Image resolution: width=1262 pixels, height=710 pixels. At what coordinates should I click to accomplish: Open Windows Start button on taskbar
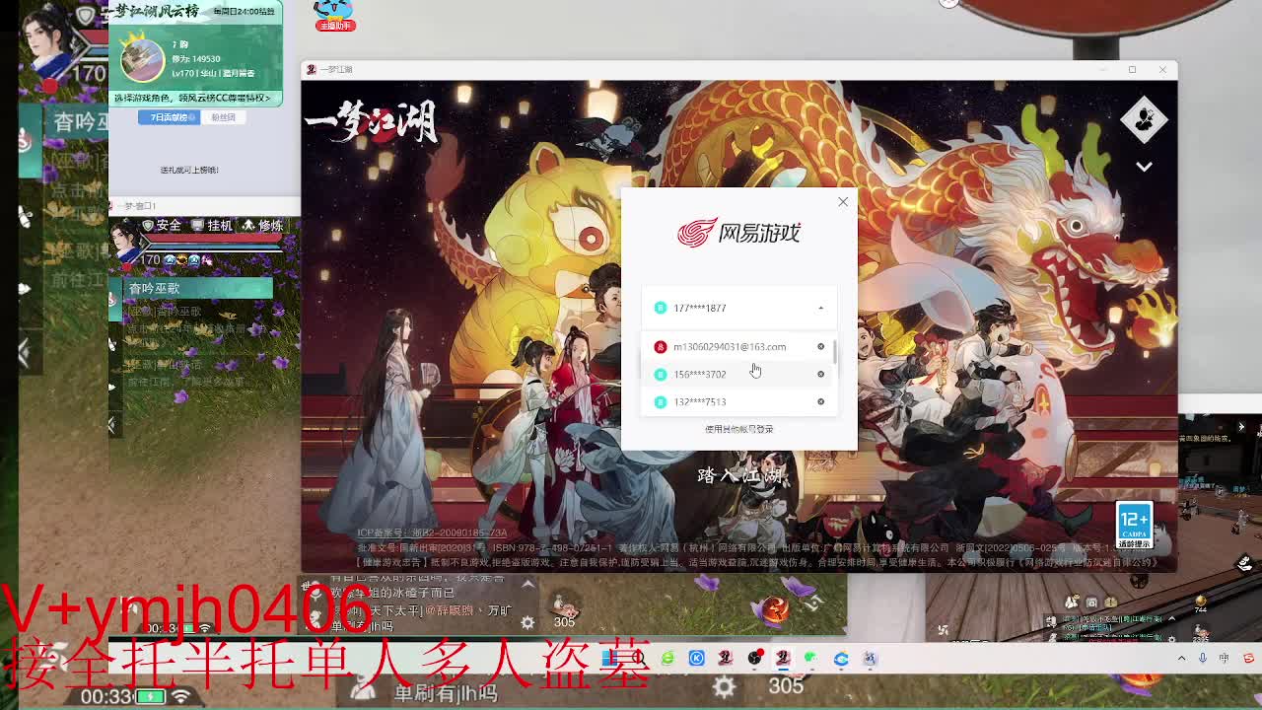pyautogui.click(x=611, y=658)
